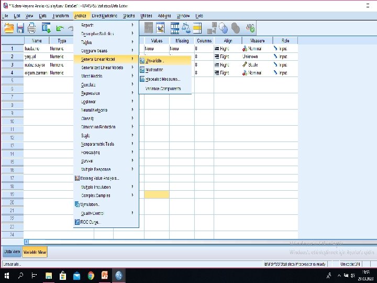The image size is (377, 283).
Task: Select Univariate in the submenu
Action: click(165, 61)
